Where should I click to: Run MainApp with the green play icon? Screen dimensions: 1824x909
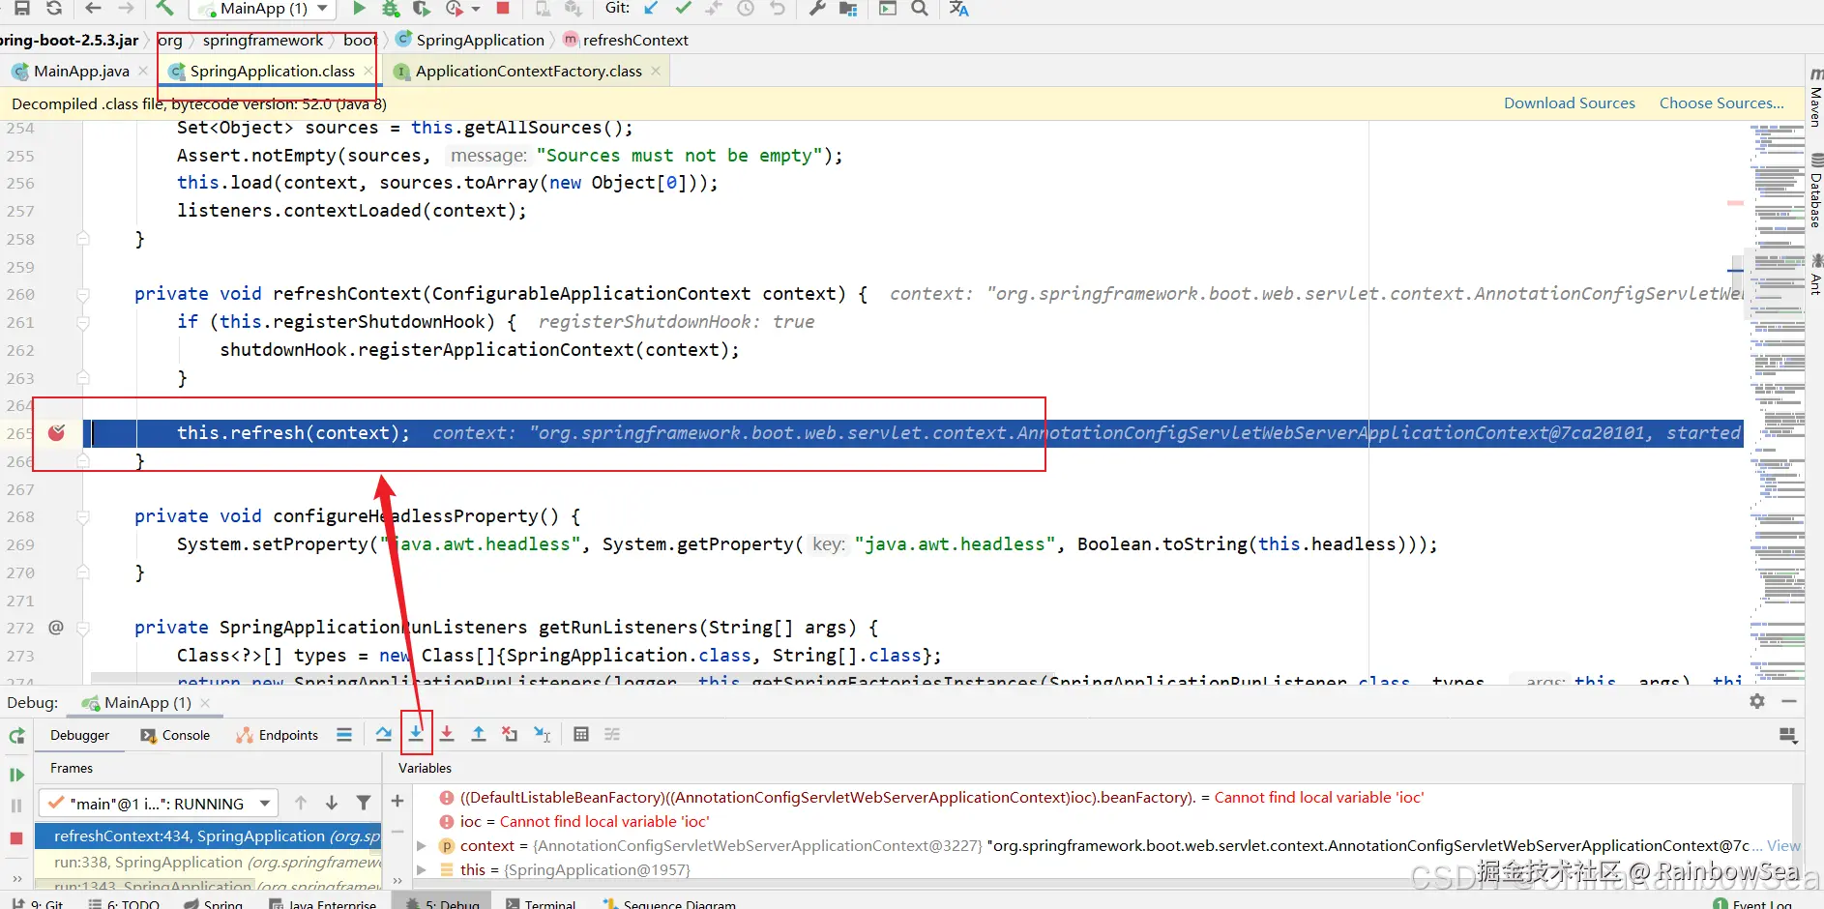(x=359, y=9)
